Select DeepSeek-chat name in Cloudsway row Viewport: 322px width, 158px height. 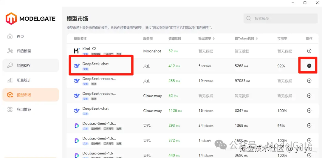point(95,108)
